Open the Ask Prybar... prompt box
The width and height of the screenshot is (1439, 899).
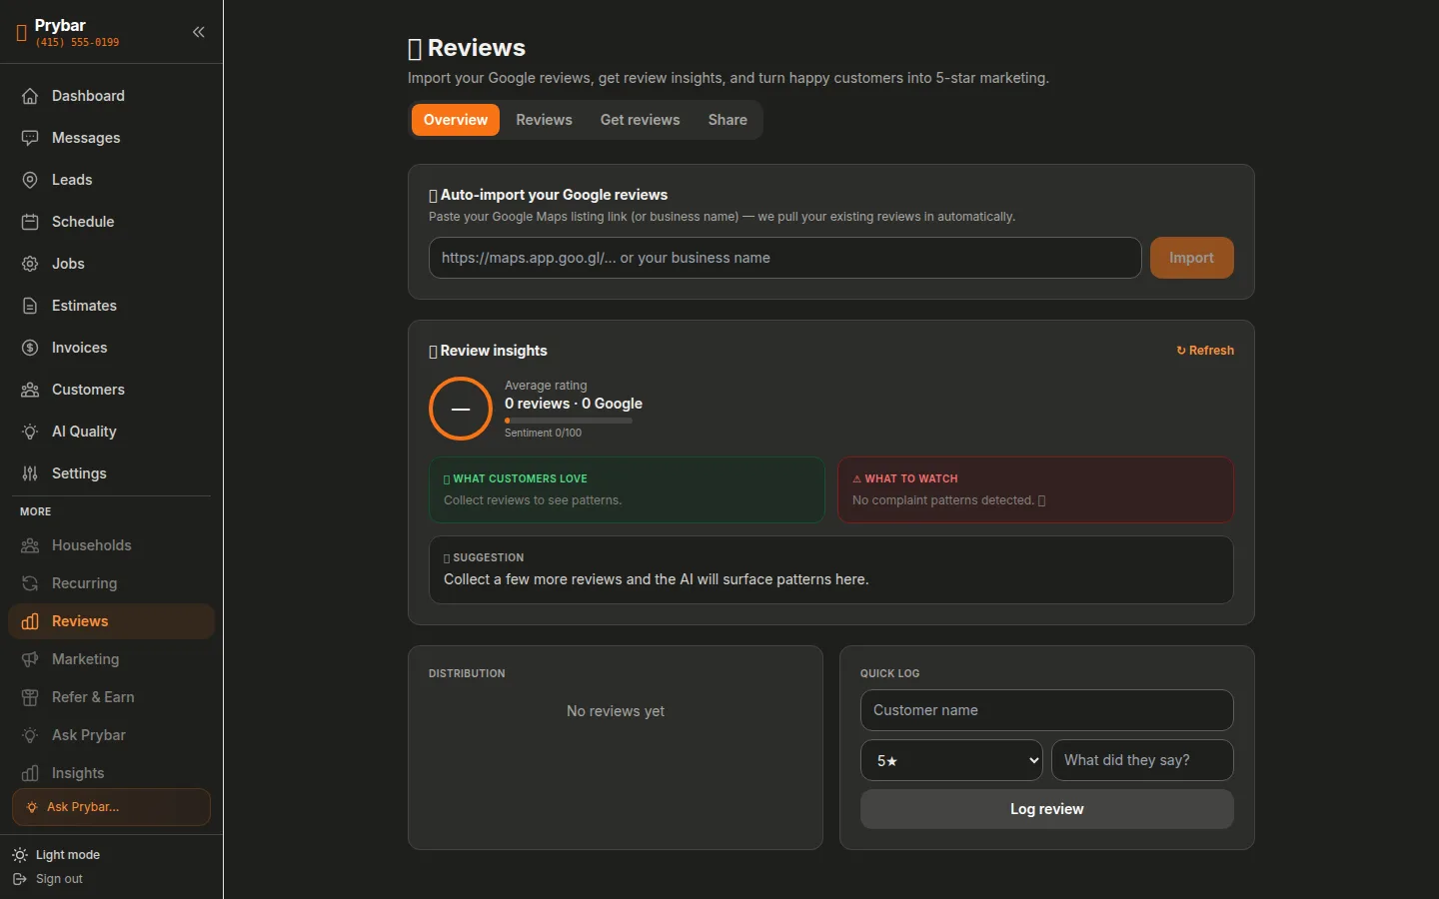pyautogui.click(x=111, y=807)
